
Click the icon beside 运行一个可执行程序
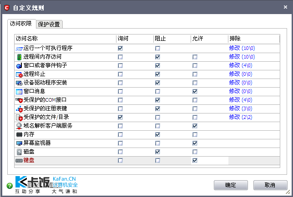coord(19,49)
